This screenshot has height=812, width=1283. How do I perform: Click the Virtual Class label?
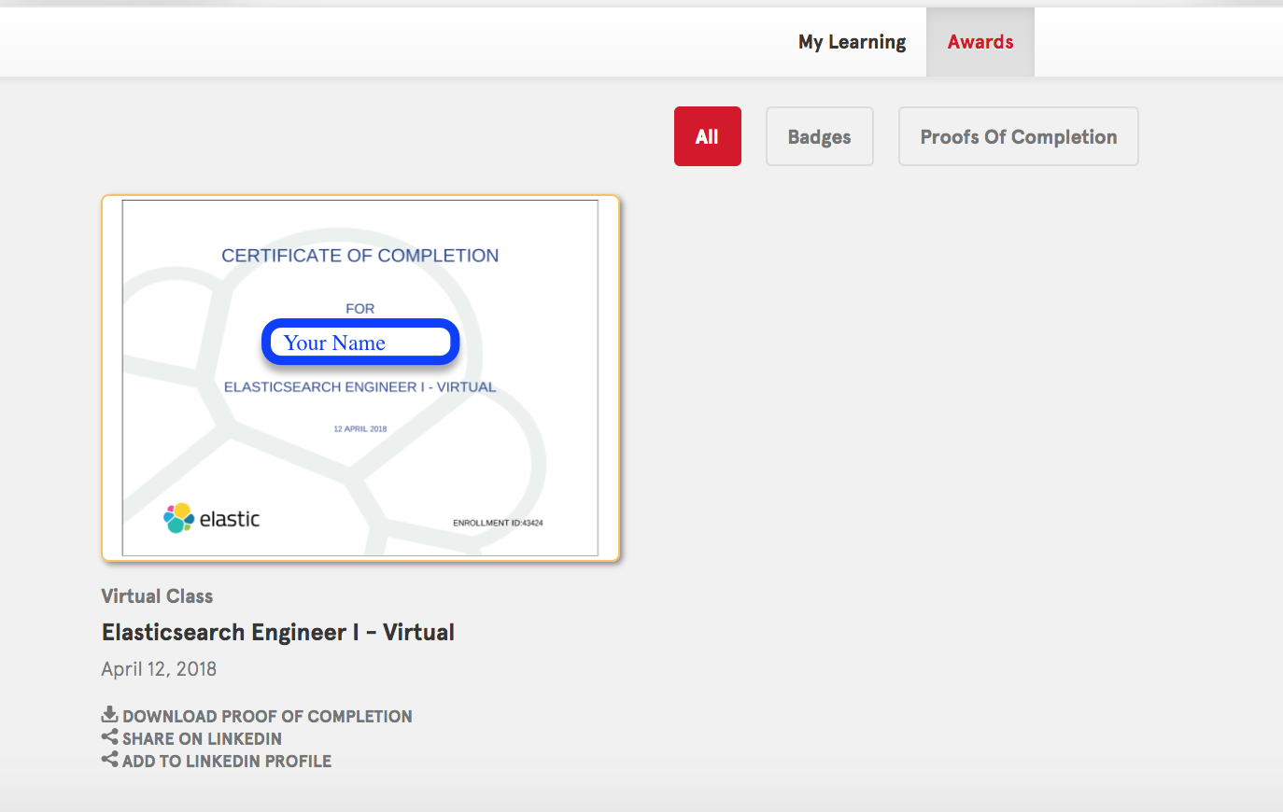pyautogui.click(x=157, y=595)
